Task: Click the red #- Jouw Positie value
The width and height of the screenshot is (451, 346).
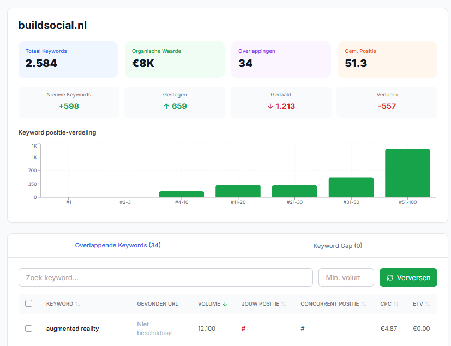Action: coord(245,329)
